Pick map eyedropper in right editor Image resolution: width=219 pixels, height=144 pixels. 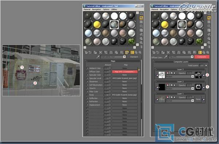click(x=166, y=57)
